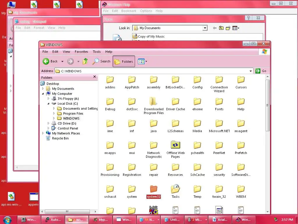The height and width of the screenshot is (224, 298).
Task: Click the 2:57 PM taskbar clock
Action: click(x=287, y=220)
